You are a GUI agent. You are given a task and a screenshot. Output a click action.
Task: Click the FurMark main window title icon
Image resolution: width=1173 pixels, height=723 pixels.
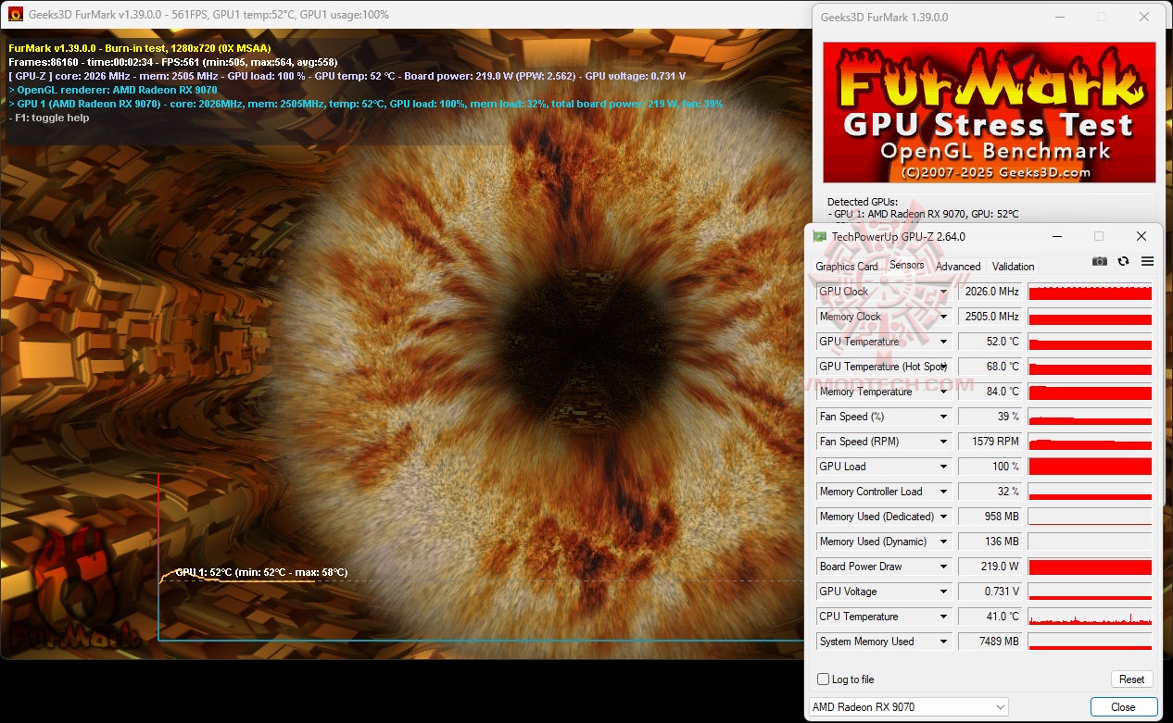pos(15,14)
